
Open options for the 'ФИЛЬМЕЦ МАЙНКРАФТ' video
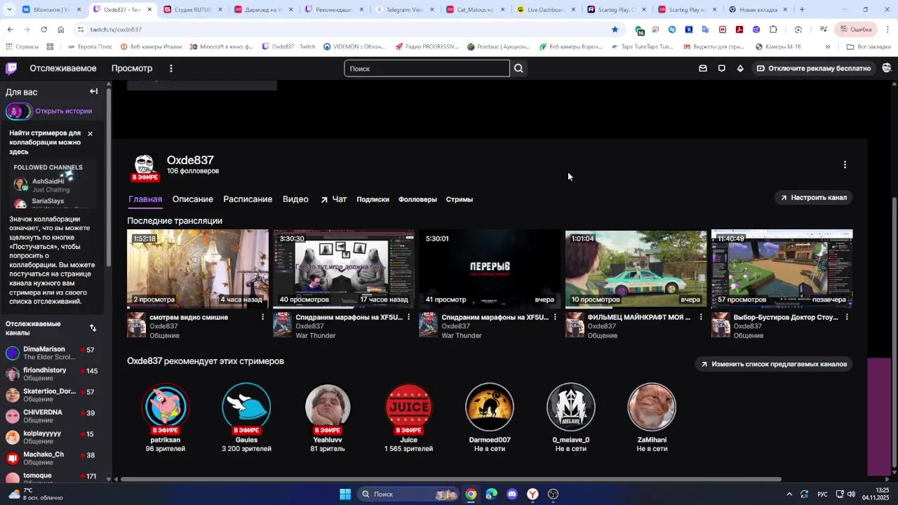(701, 317)
